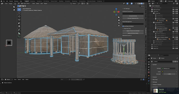Open the Surface Background shader selector
The image size is (179, 94).
pyautogui.click(x=168, y=68)
